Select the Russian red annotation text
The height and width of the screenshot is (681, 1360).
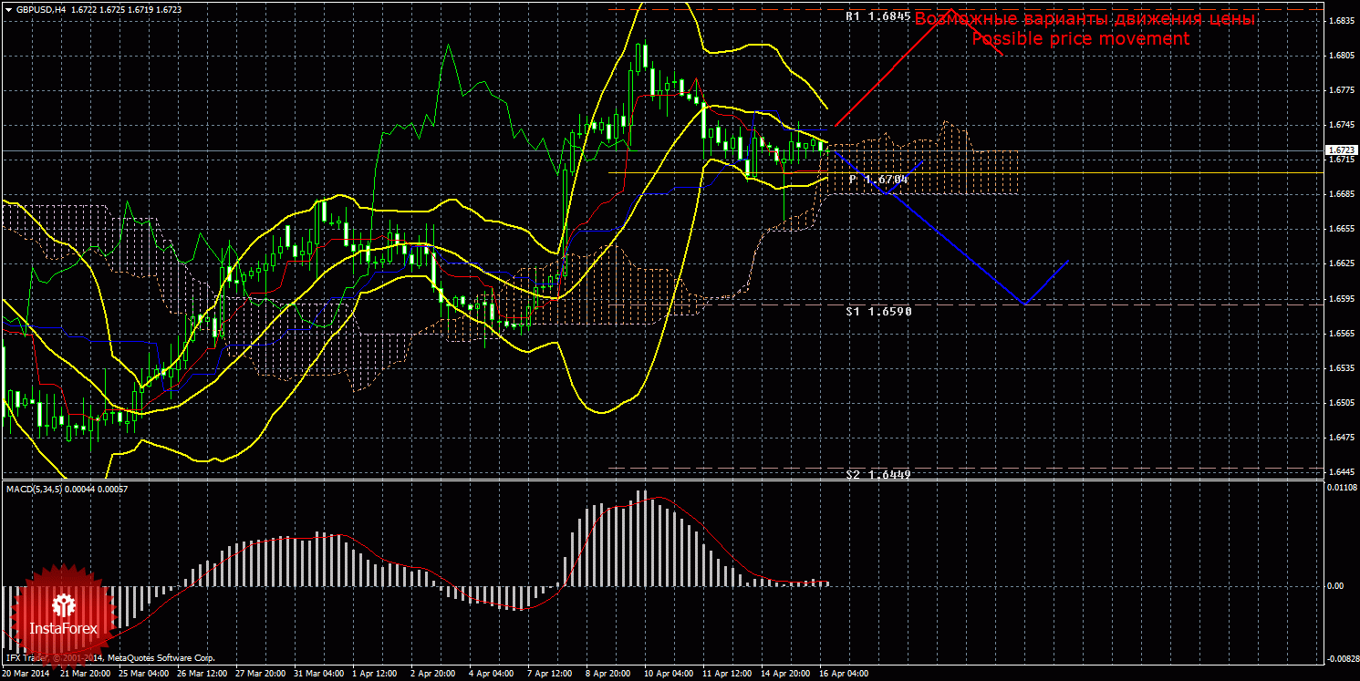(1085, 19)
